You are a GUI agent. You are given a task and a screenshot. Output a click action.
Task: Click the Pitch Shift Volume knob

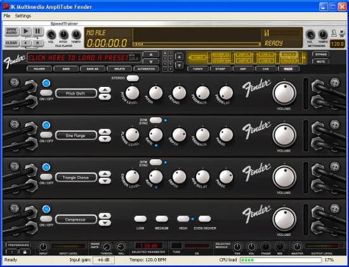(284, 93)
